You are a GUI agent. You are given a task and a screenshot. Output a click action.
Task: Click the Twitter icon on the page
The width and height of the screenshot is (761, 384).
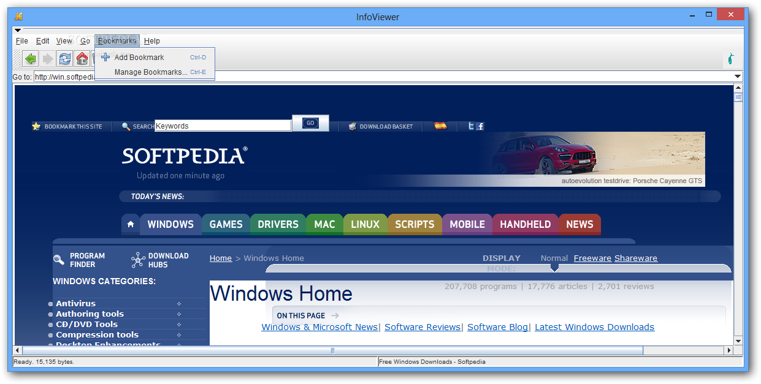pyautogui.click(x=471, y=126)
